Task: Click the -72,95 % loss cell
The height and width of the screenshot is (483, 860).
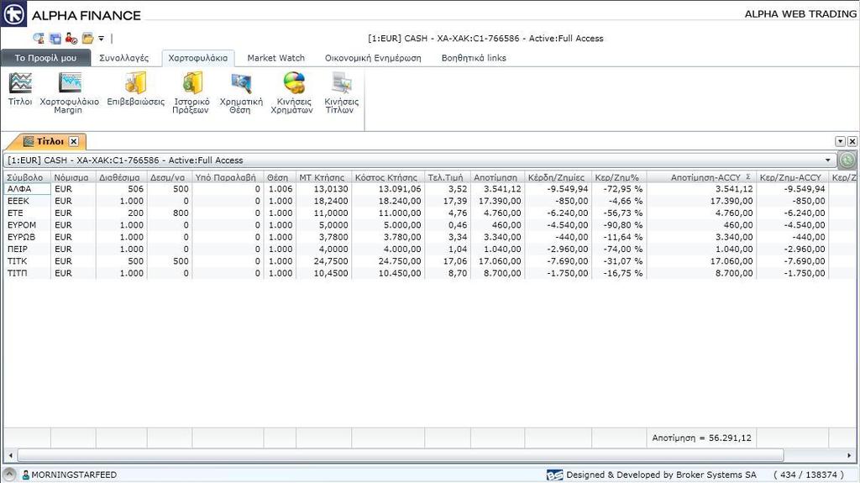Action: 619,189
